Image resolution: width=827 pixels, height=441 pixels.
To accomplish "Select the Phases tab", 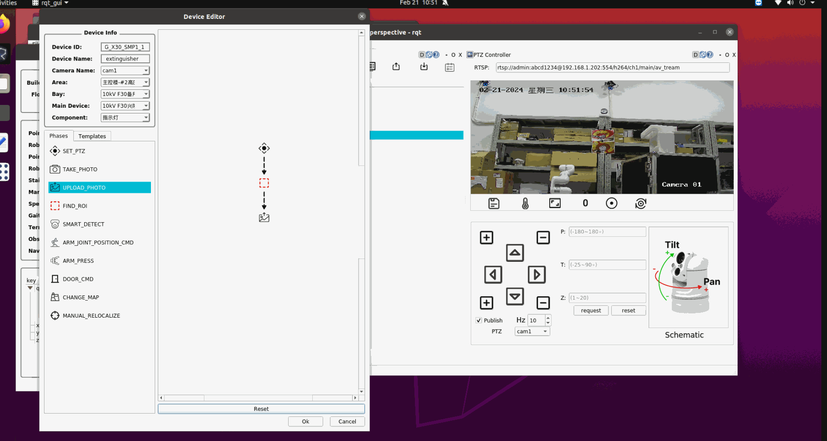I will click(59, 136).
